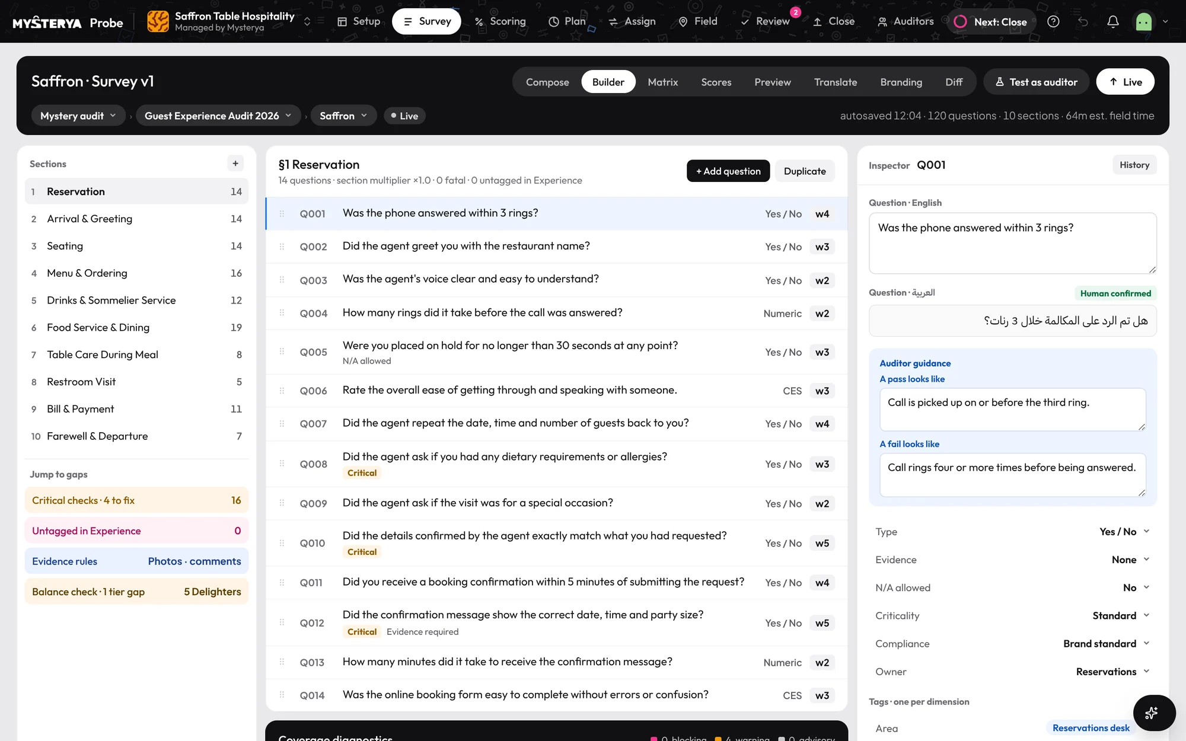Open the help question mark icon
This screenshot has width=1186, height=741.
tap(1053, 21)
